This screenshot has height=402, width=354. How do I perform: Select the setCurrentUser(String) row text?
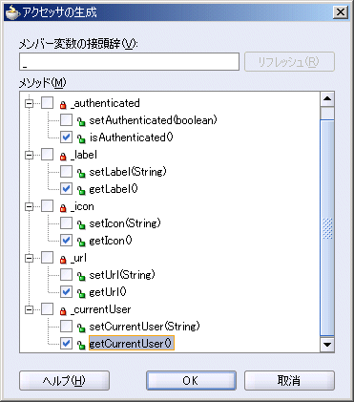pos(145,327)
